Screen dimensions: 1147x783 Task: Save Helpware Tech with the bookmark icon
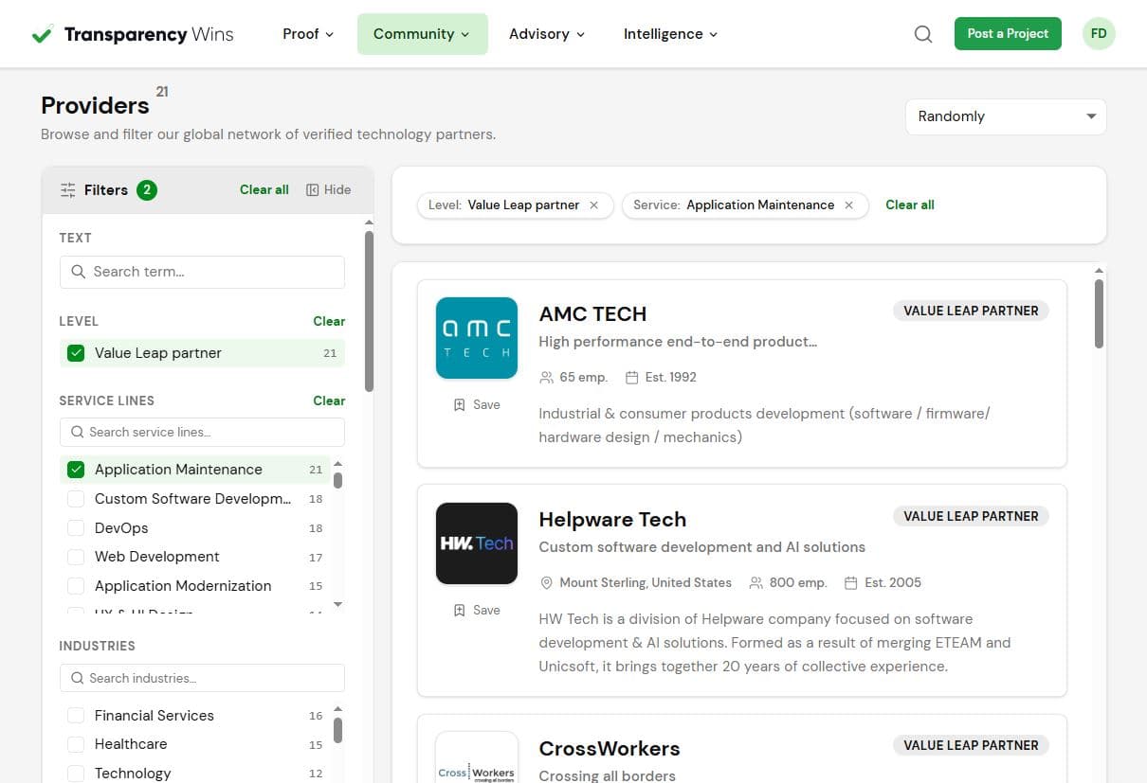462,610
